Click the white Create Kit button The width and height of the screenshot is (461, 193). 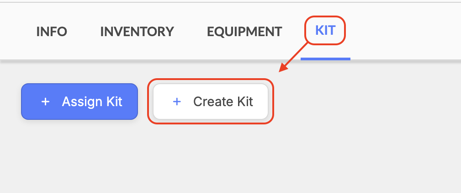[211, 102]
